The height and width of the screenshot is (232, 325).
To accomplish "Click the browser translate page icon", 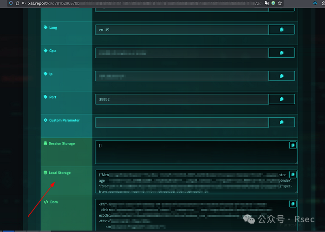I will pos(266,3).
